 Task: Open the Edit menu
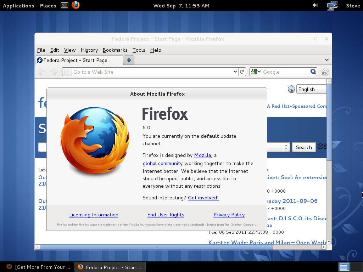point(55,50)
